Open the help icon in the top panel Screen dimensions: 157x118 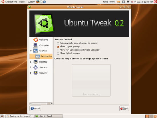pos(44,2)
